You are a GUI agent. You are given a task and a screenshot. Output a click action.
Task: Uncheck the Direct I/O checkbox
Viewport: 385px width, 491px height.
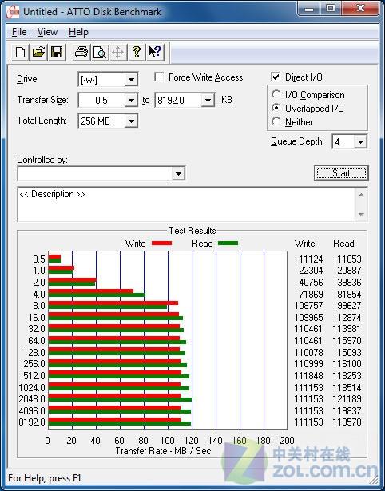(276, 77)
